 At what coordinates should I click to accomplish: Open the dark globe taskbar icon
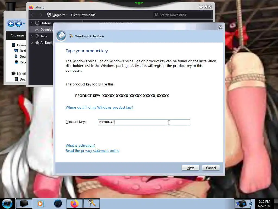coord(58,204)
